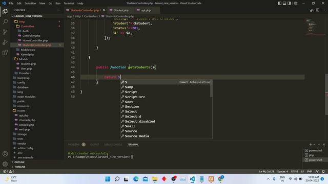This screenshot has width=328, height=184.
Task: Go to line via Ln 46 indicator
Action: pyautogui.click(x=266, y=171)
